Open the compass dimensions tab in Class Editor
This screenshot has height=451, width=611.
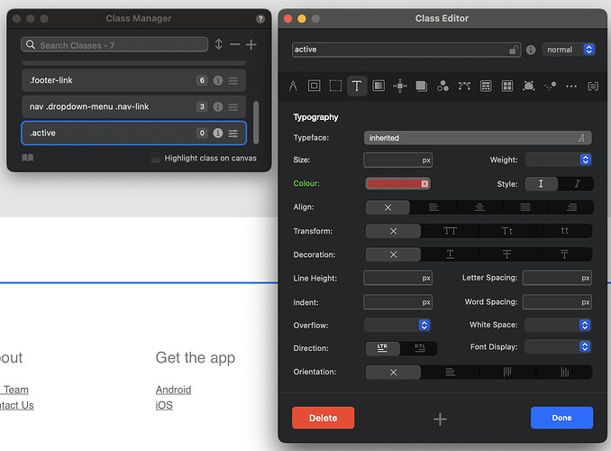[x=293, y=86]
